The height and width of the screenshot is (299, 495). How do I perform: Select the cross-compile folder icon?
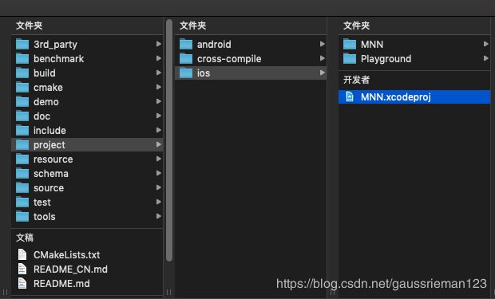click(186, 59)
